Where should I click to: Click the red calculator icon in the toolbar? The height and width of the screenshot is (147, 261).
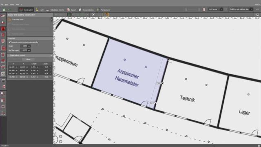coord(204,10)
